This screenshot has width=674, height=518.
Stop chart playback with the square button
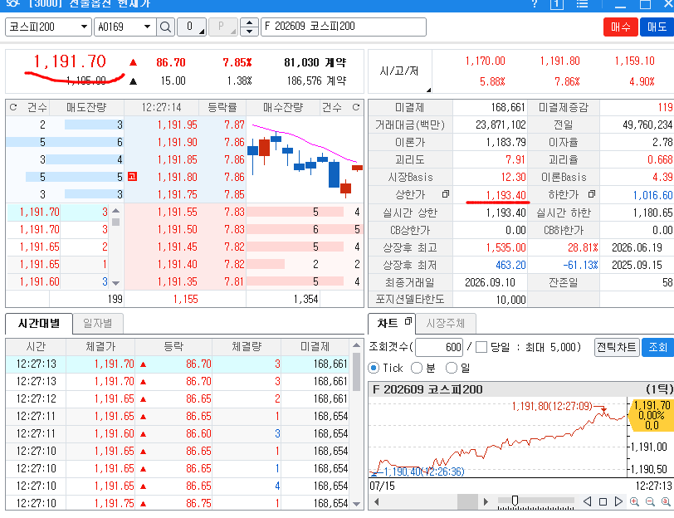pos(603,501)
